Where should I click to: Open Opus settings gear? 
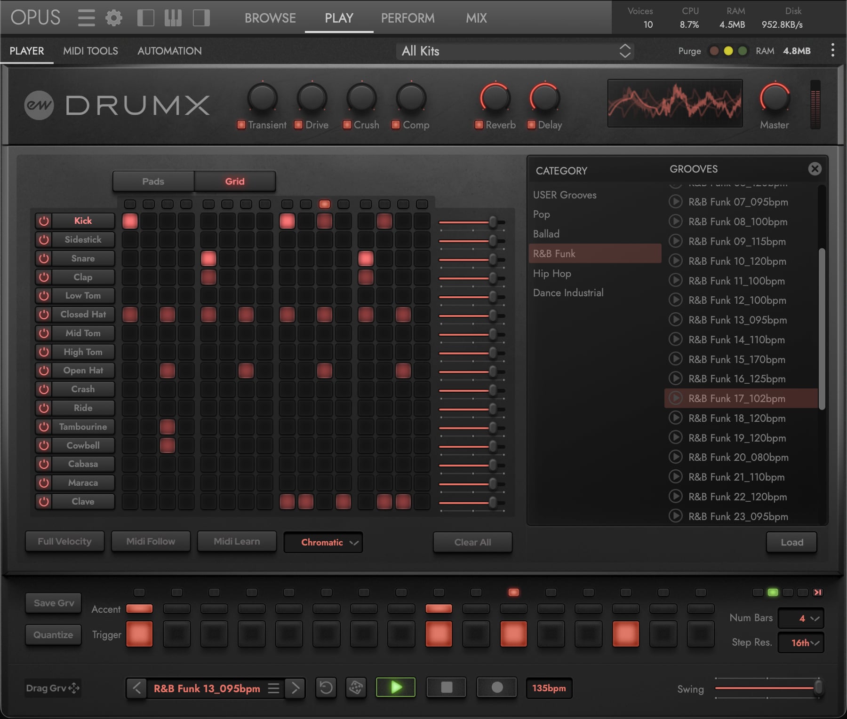point(114,18)
